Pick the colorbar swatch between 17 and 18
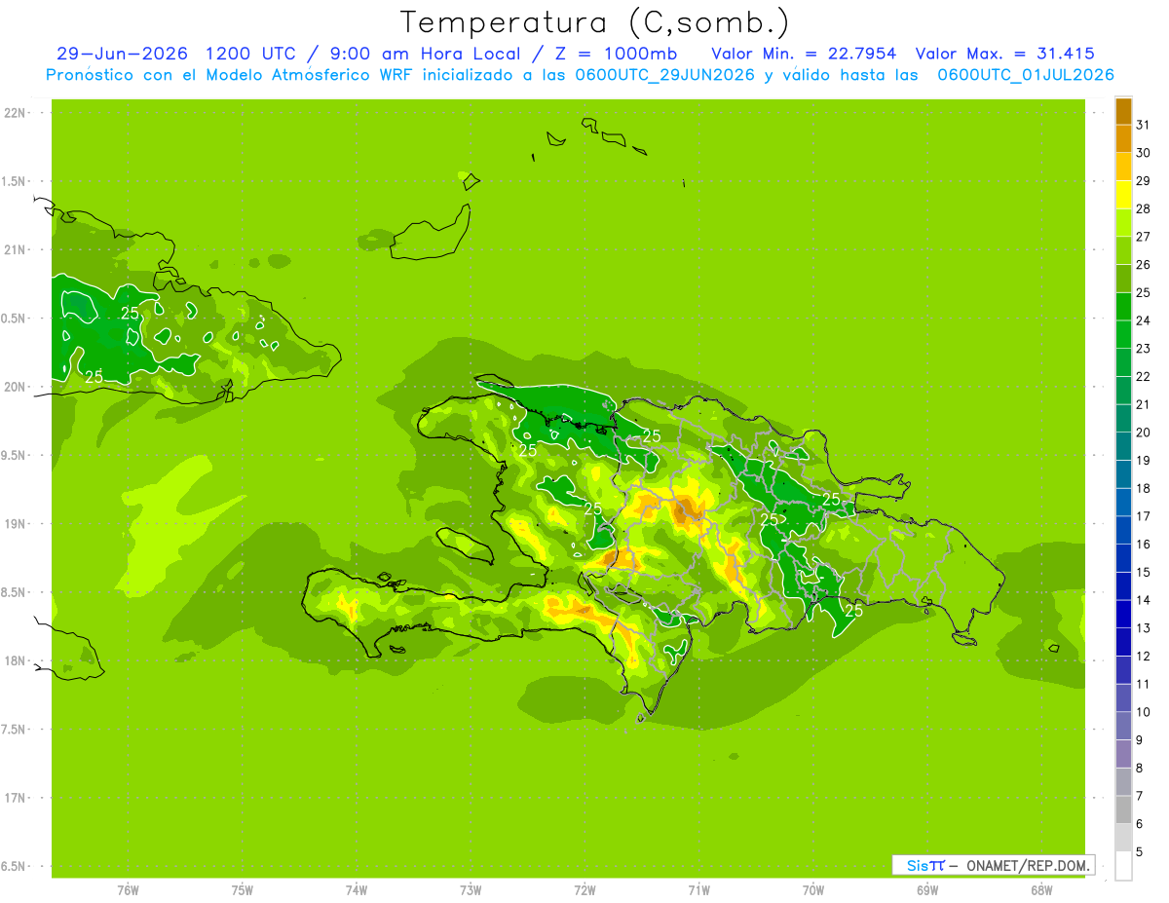Screen dimensions: 1169x903 (x=1123, y=503)
